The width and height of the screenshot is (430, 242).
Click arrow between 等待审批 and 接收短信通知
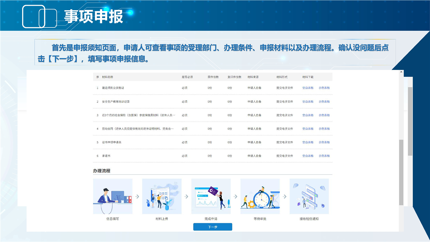pos(285,197)
